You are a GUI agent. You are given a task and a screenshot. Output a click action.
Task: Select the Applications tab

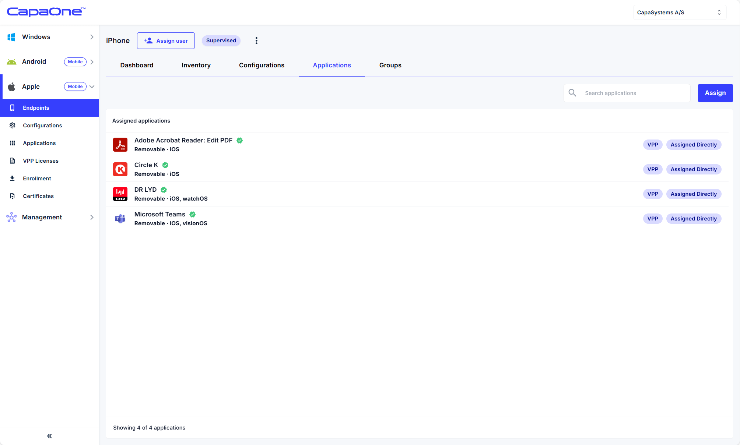332,65
